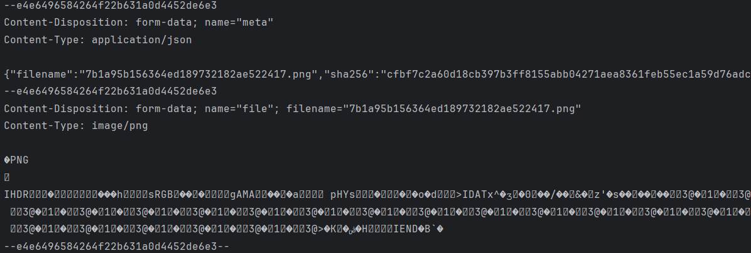Click the Content-Type label before application/json

click(x=45, y=39)
